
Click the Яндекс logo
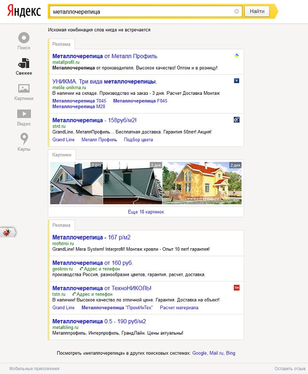point(24,11)
